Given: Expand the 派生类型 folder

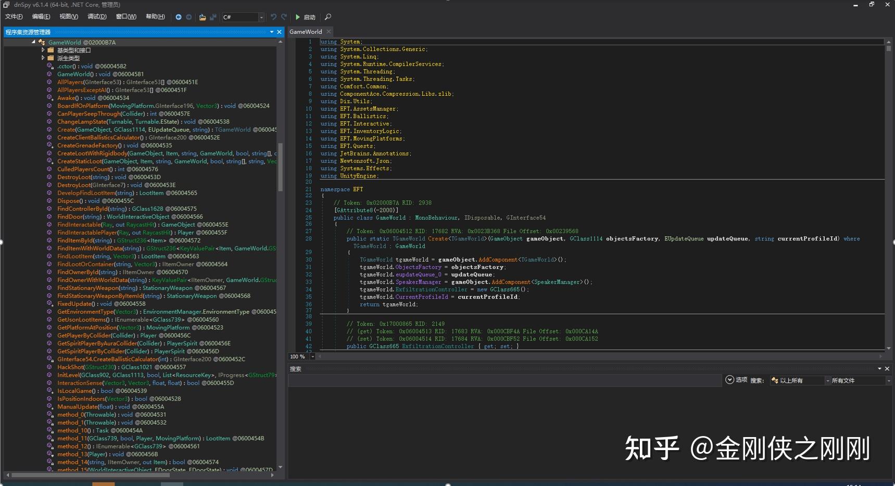Looking at the screenshot, I should pos(43,58).
